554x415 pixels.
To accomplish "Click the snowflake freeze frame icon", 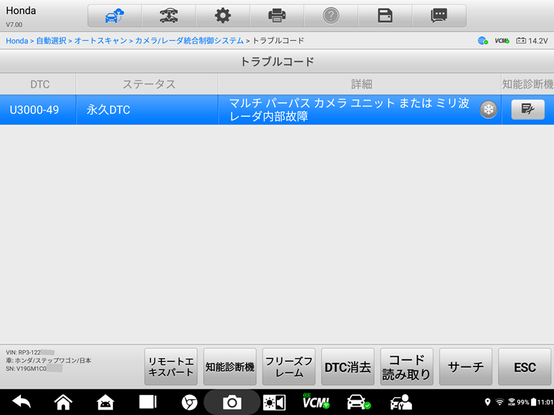I will click(489, 110).
